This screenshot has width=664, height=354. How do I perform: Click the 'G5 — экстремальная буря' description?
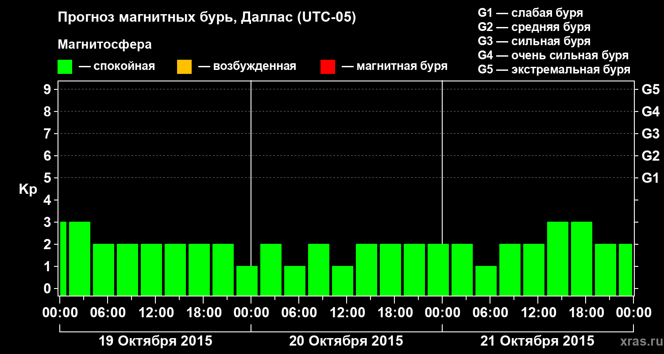coord(554,69)
